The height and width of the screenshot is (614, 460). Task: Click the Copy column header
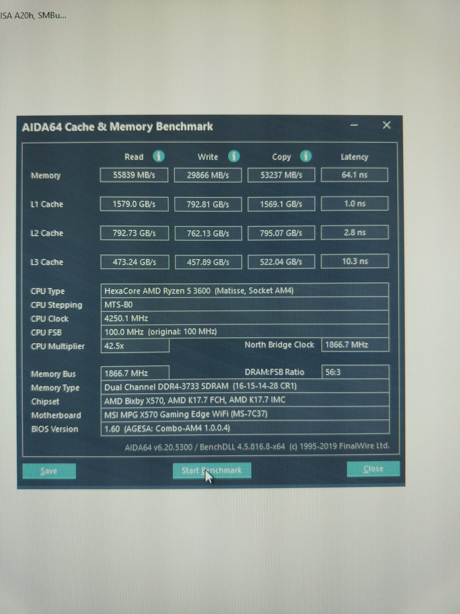(281, 157)
